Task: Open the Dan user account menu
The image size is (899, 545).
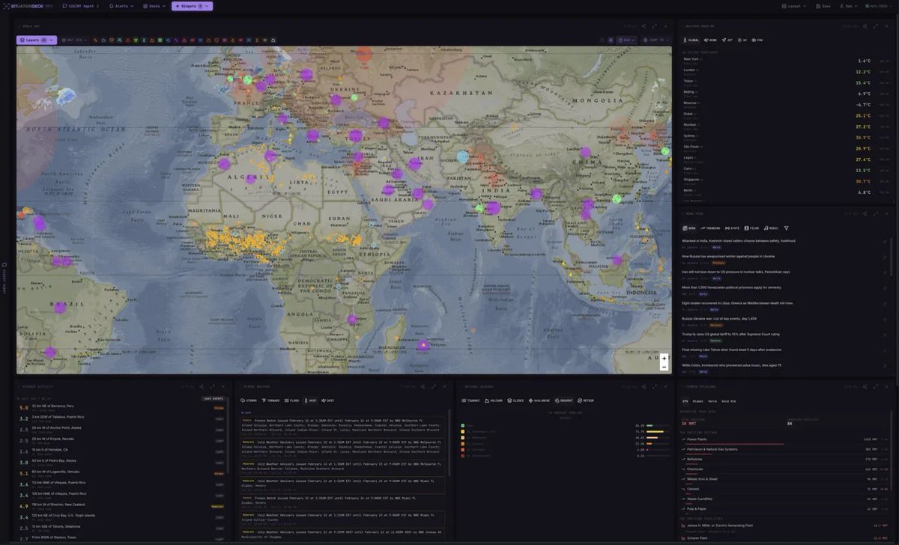Action: point(848,6)
